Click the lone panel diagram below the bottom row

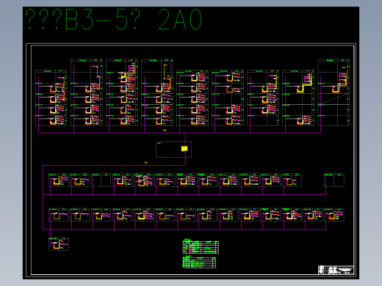point(59,243)
